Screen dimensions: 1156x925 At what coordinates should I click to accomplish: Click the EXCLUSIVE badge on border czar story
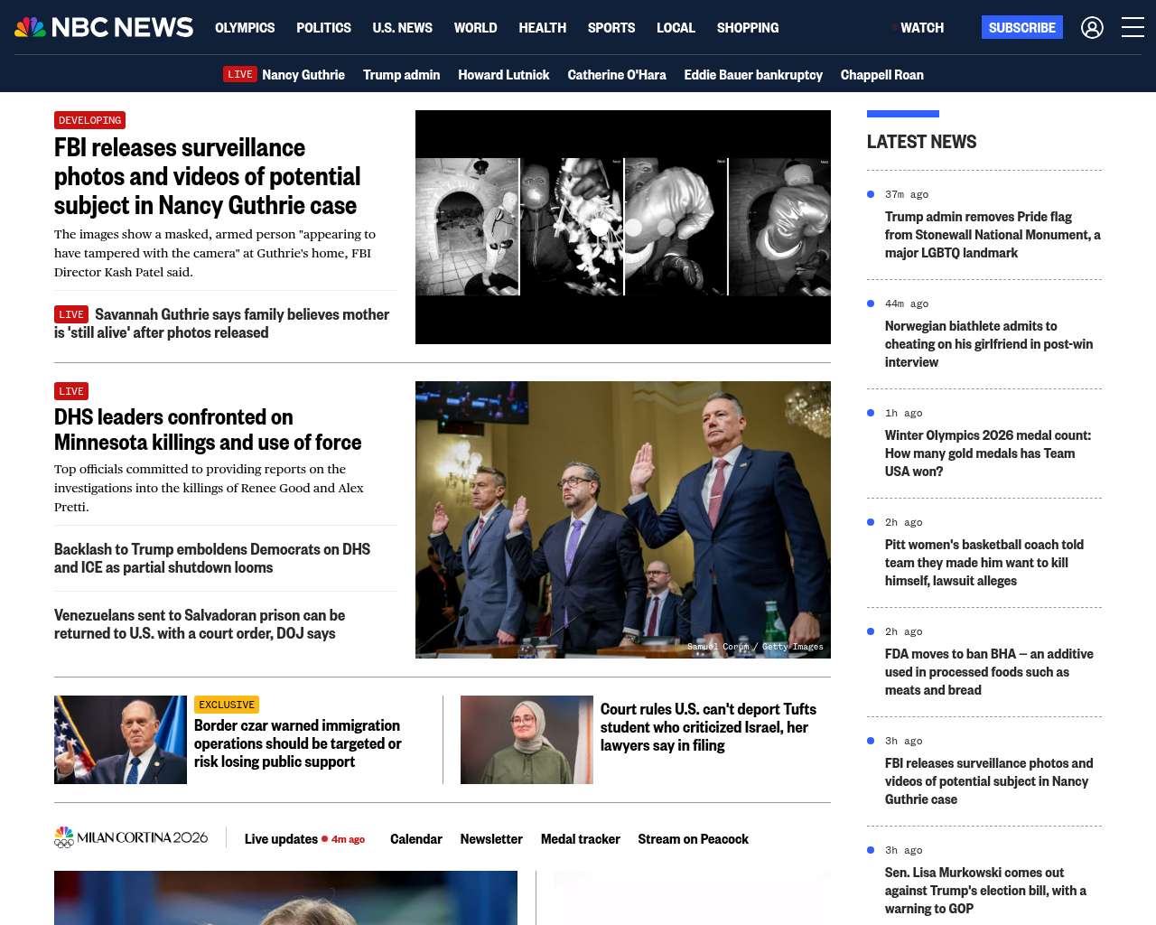tap(227, 705)
